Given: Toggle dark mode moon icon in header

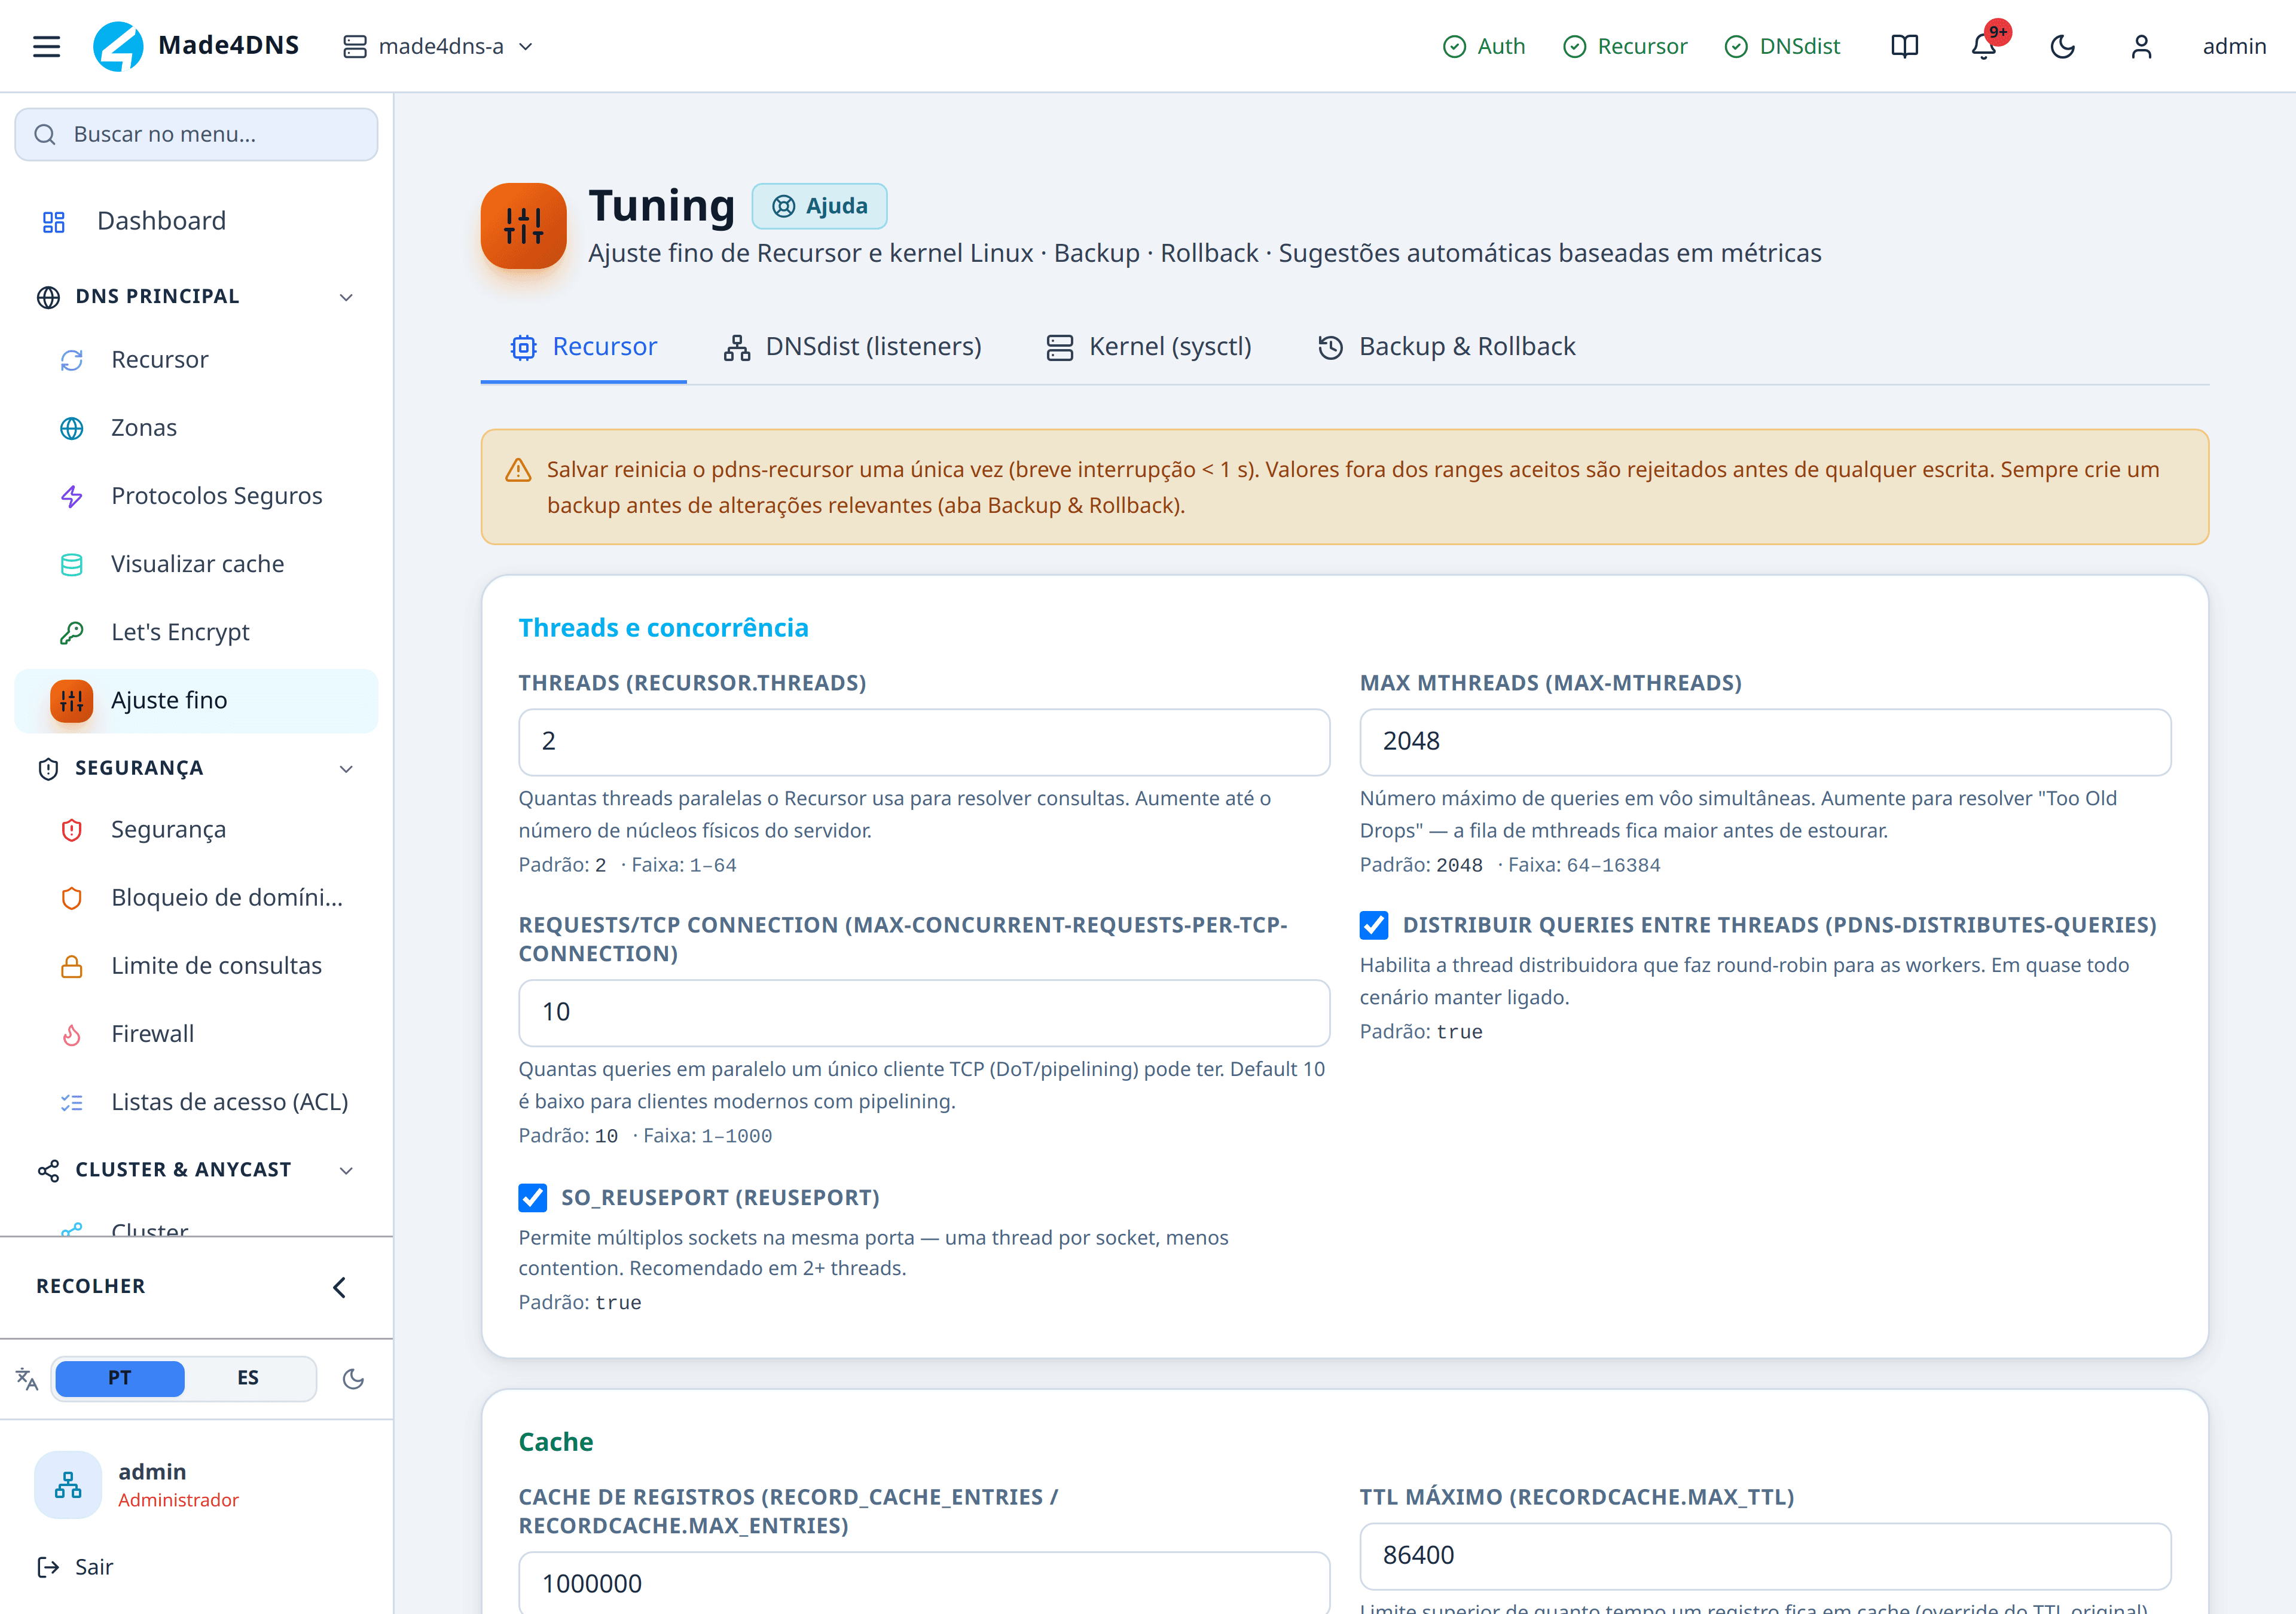Looking at the screenshot, I should coord(2063,46).
